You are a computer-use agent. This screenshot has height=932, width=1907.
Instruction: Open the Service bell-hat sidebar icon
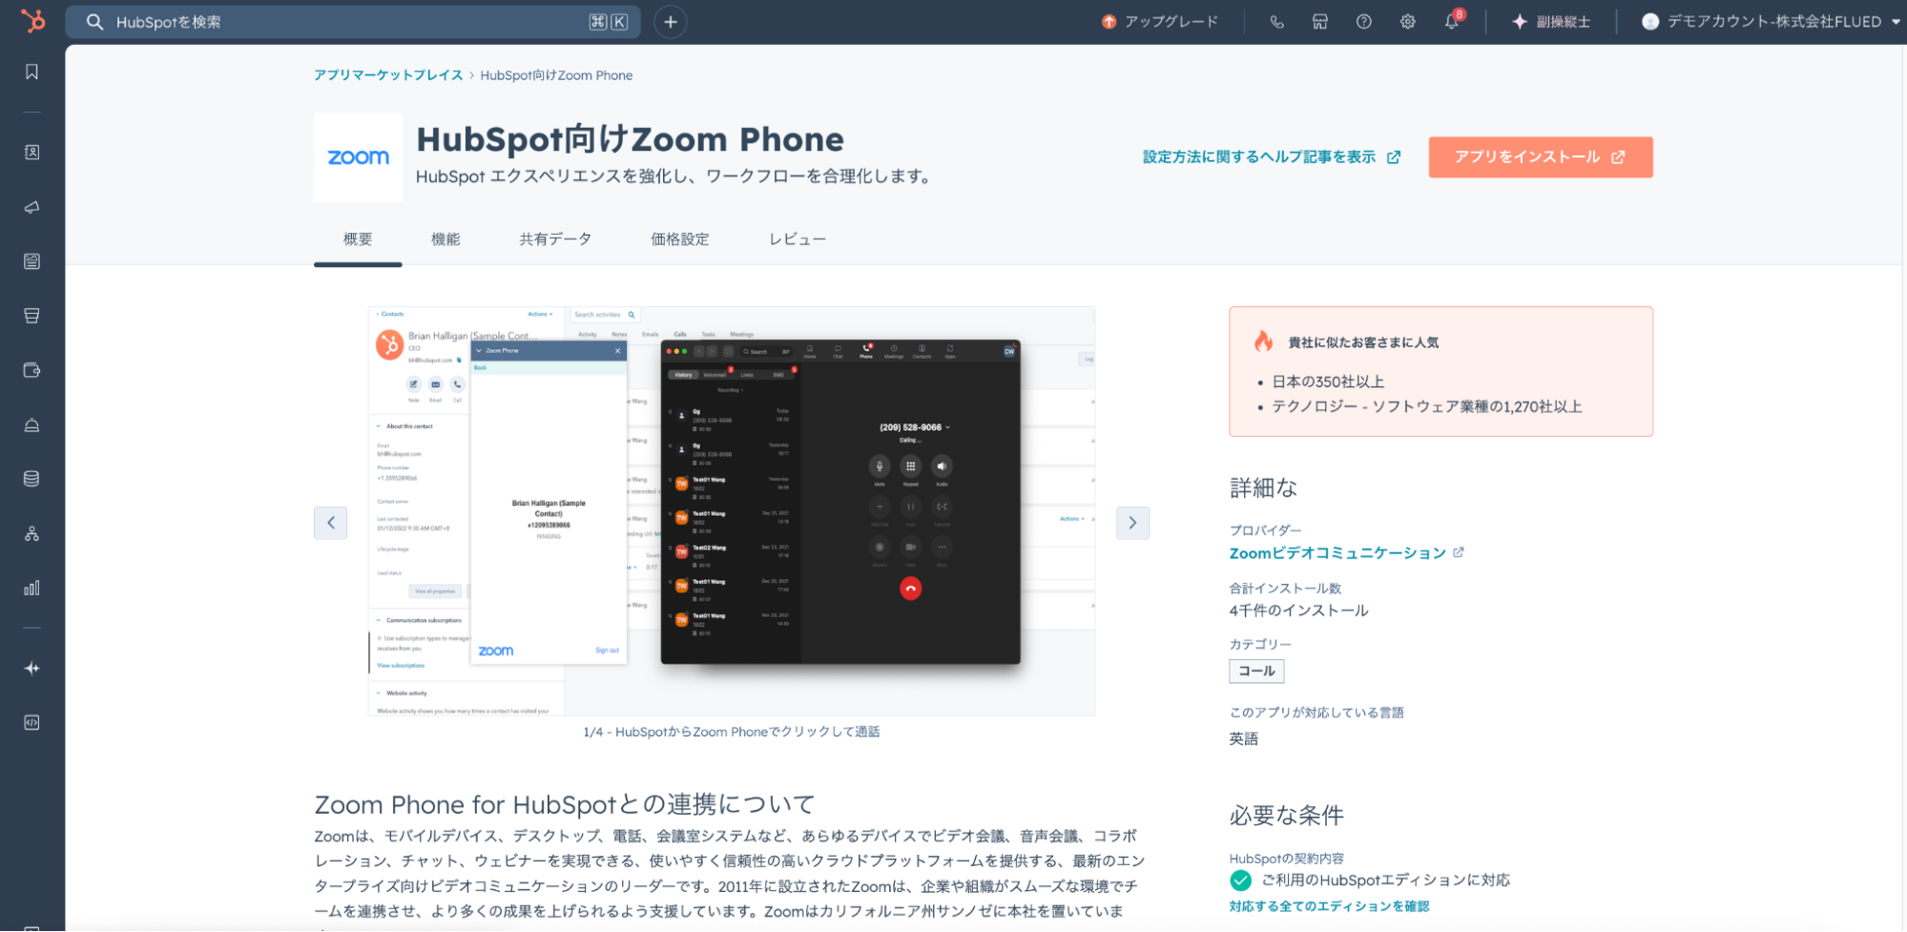31,425
